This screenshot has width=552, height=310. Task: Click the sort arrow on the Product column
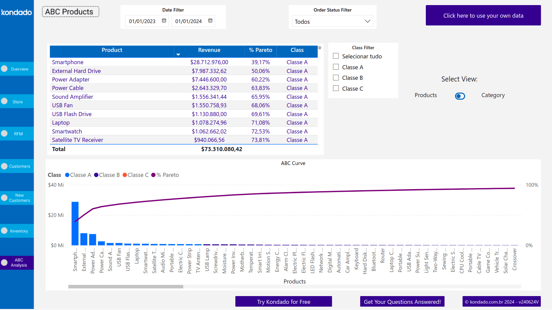tap(178, 54)
